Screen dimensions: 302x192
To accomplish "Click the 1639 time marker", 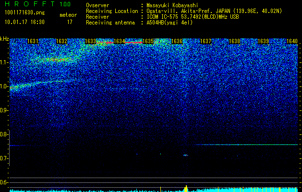I will [x=263, y=41].
